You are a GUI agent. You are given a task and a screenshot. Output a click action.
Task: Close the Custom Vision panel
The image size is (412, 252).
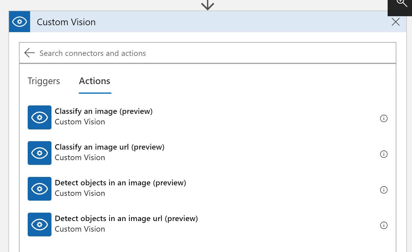click(x=395, y=22)
